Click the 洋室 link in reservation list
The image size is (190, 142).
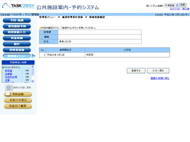[7, 80]
